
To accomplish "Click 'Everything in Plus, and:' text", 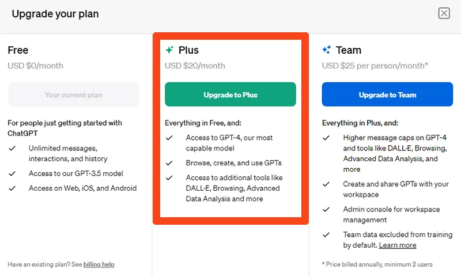I will click(x=360, y=123).
